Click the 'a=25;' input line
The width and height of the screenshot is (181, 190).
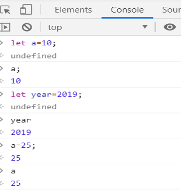point(23,146)
